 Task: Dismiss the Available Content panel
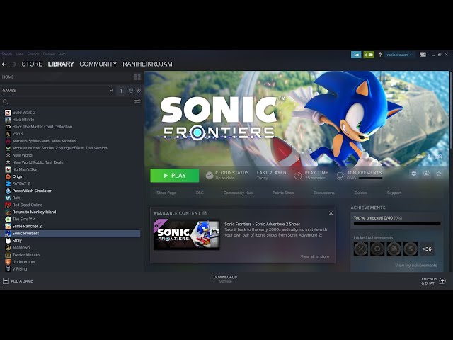[331, 213]
